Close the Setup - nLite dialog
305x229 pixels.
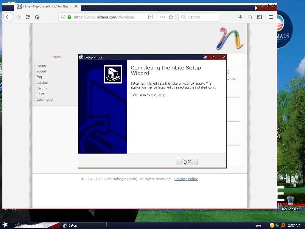click(x=223, y=57)
